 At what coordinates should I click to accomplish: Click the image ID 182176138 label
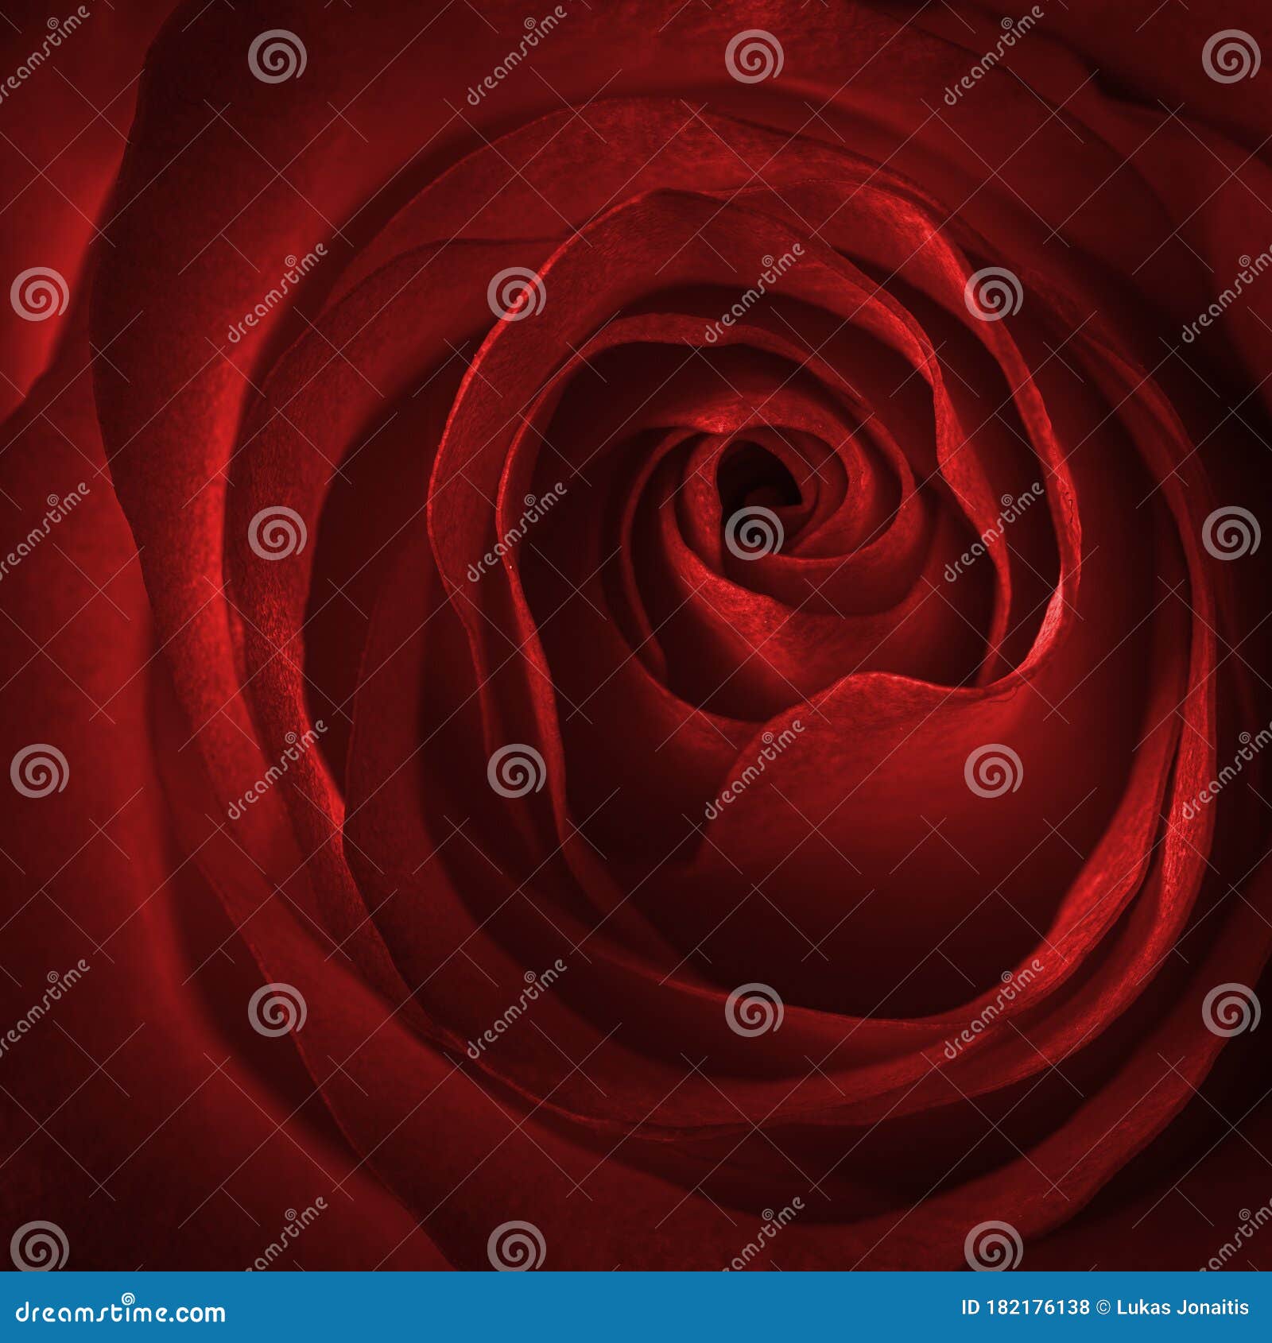[1026, 1307]
